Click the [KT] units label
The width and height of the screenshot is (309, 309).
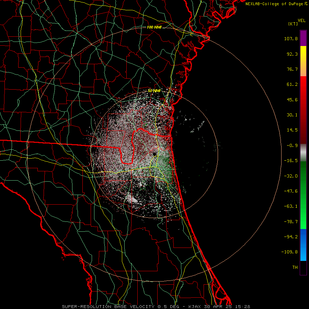point(293,24)
